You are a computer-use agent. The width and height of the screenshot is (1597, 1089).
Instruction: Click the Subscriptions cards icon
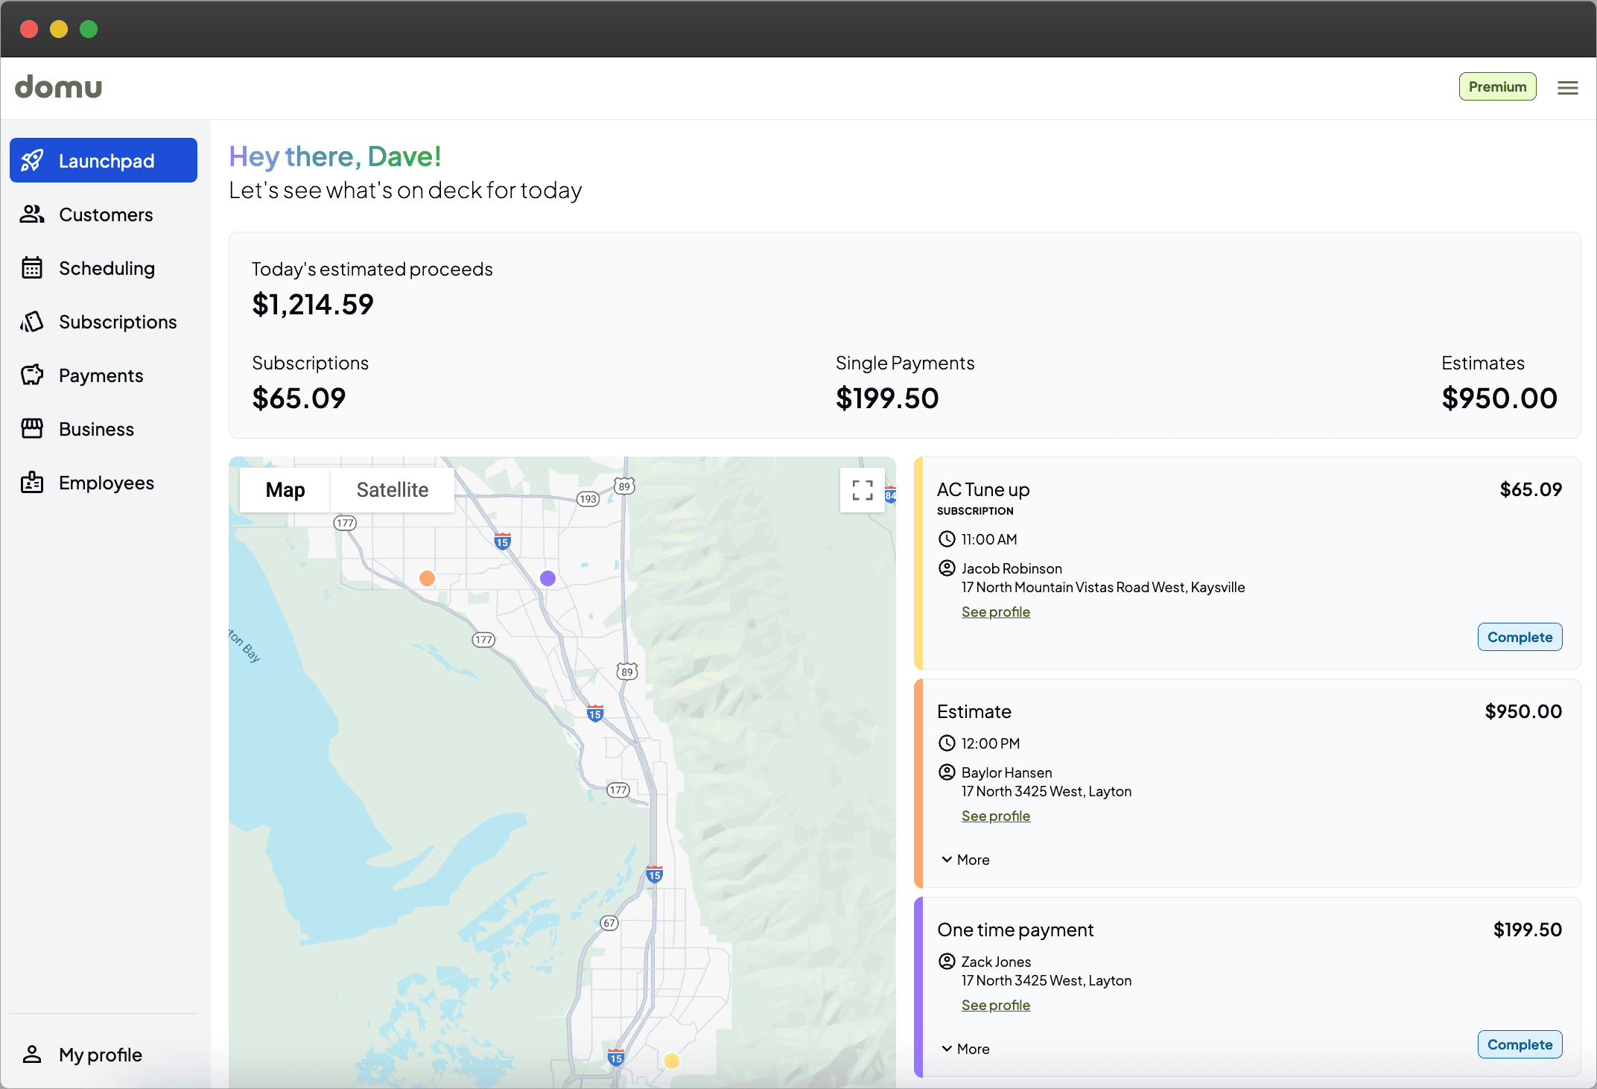(32, 322)
